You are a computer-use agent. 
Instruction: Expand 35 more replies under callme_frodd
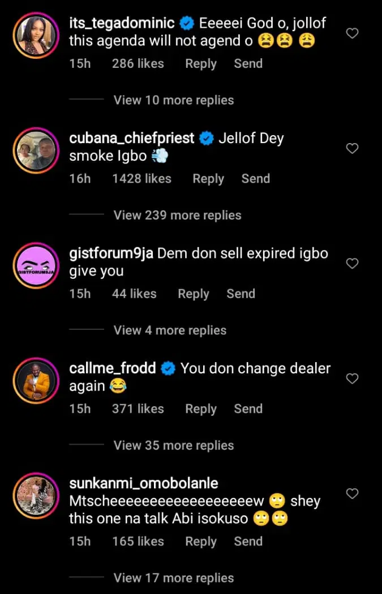coord(173,445)
